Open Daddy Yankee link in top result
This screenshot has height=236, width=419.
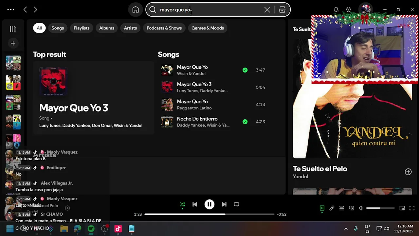click(76, 126)
